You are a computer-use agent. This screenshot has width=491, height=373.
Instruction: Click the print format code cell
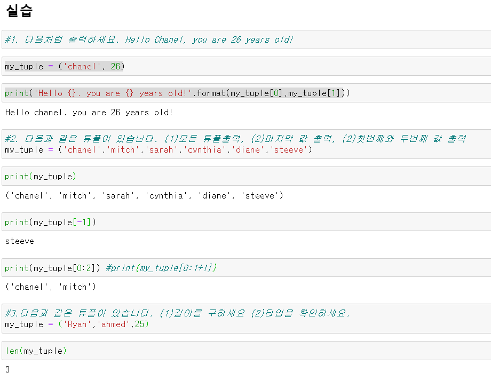pos(246,93)
